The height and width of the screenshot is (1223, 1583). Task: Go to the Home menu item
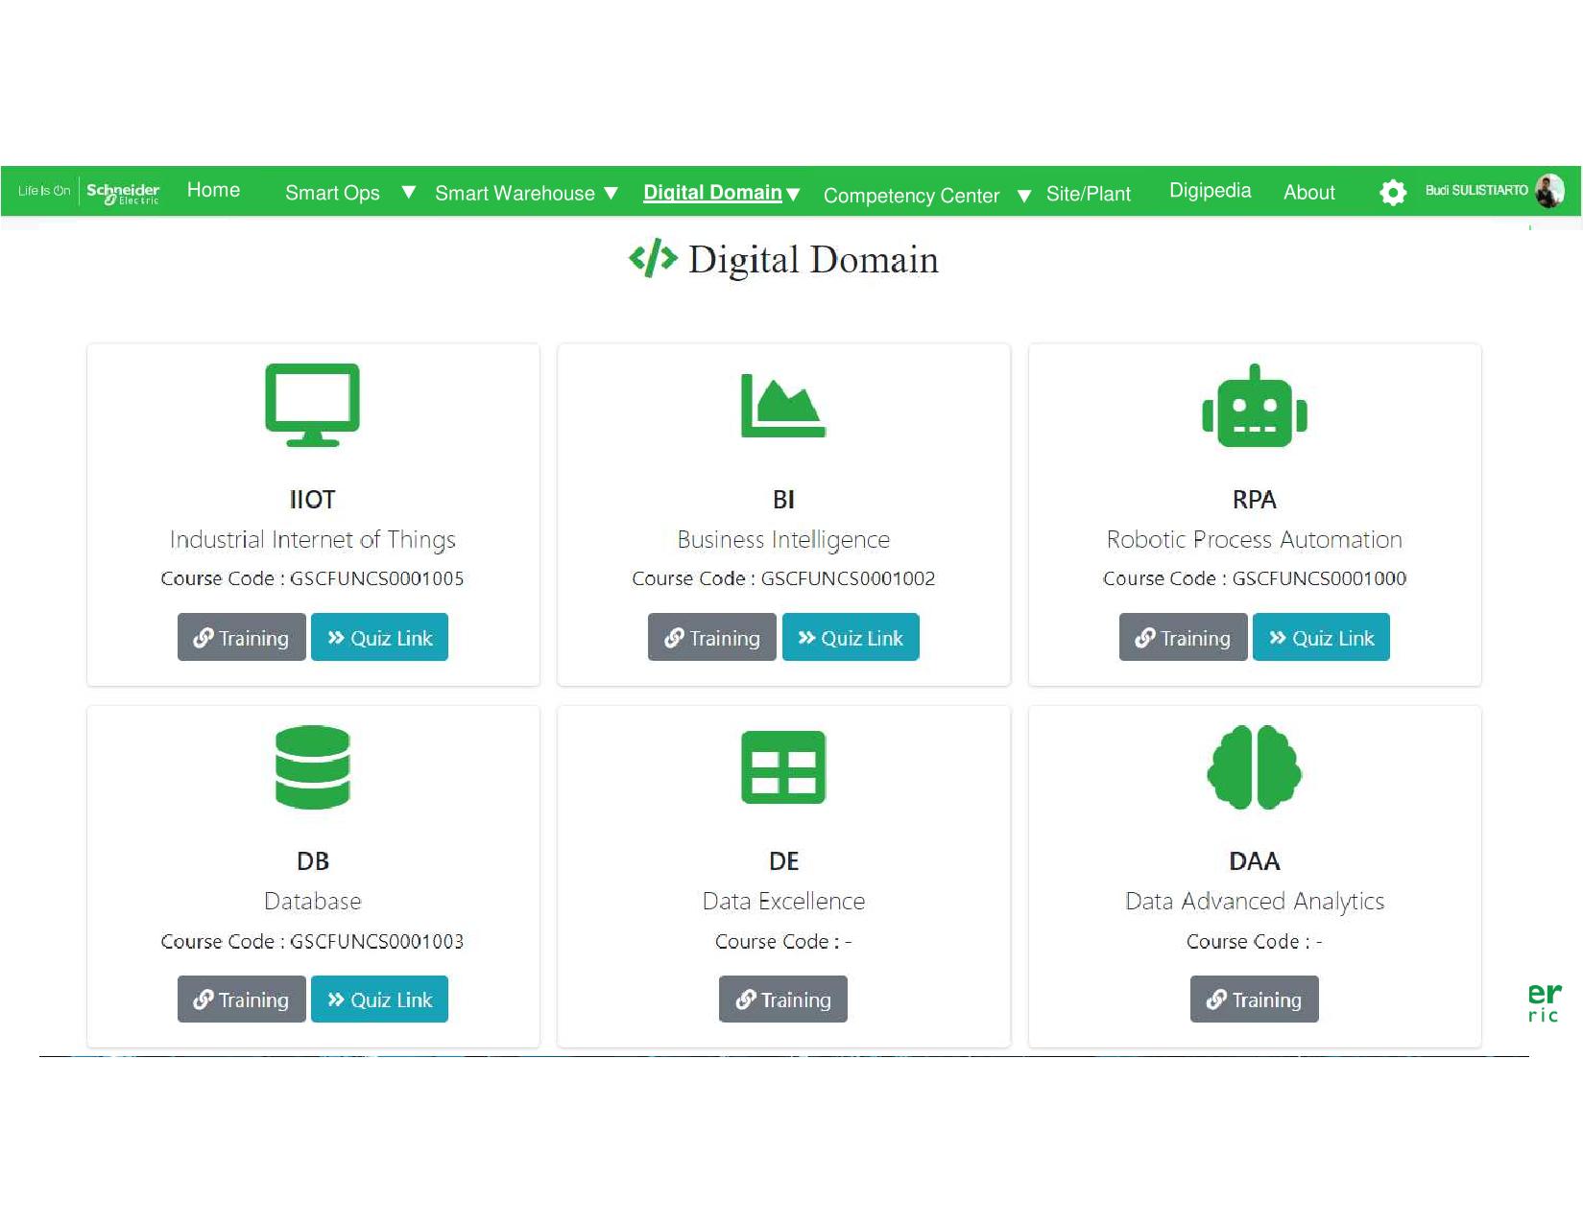(213, 190)
